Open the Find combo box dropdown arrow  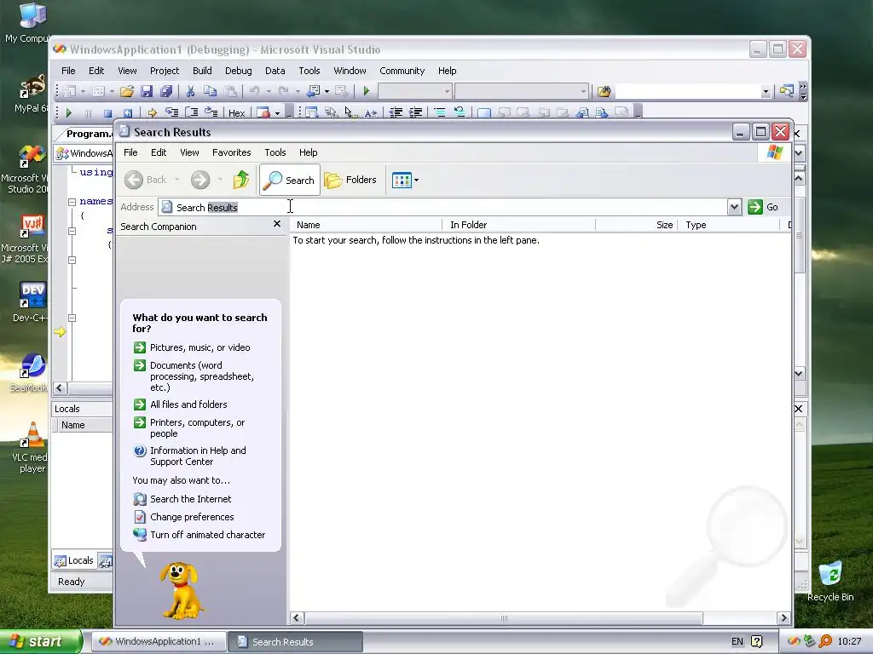[766, 92]
